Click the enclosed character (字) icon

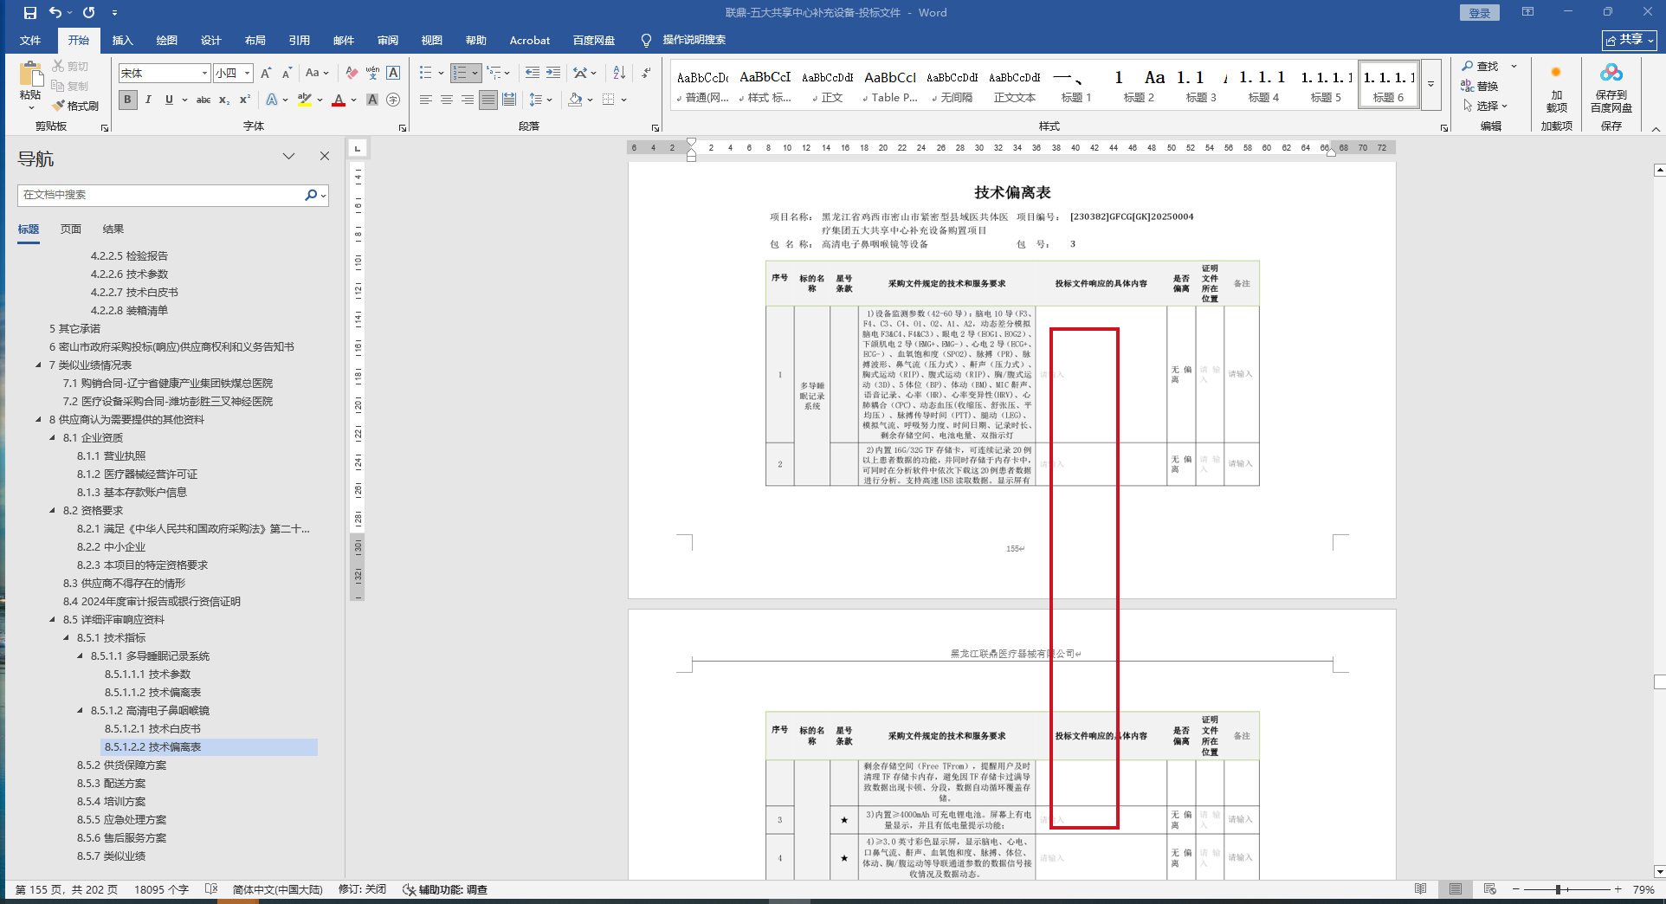point(393,100)
